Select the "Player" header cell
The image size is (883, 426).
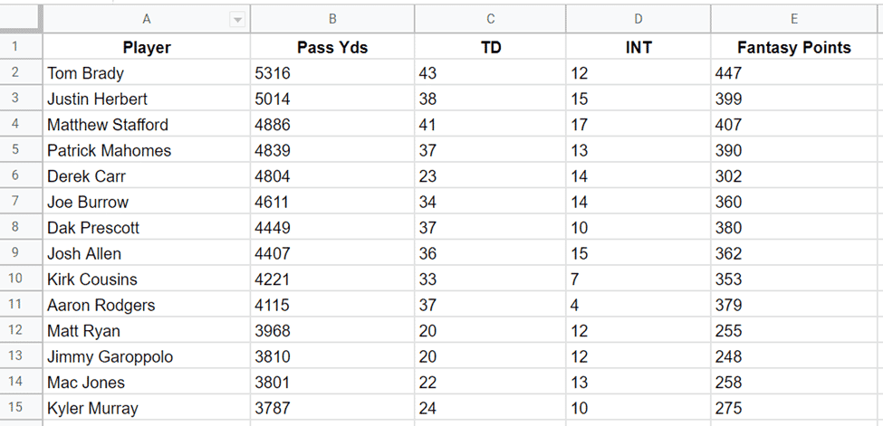click(x=147, y=48)
